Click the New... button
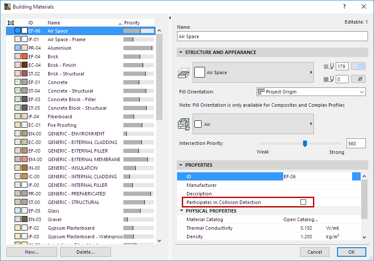374x261 pixels. 31,252
